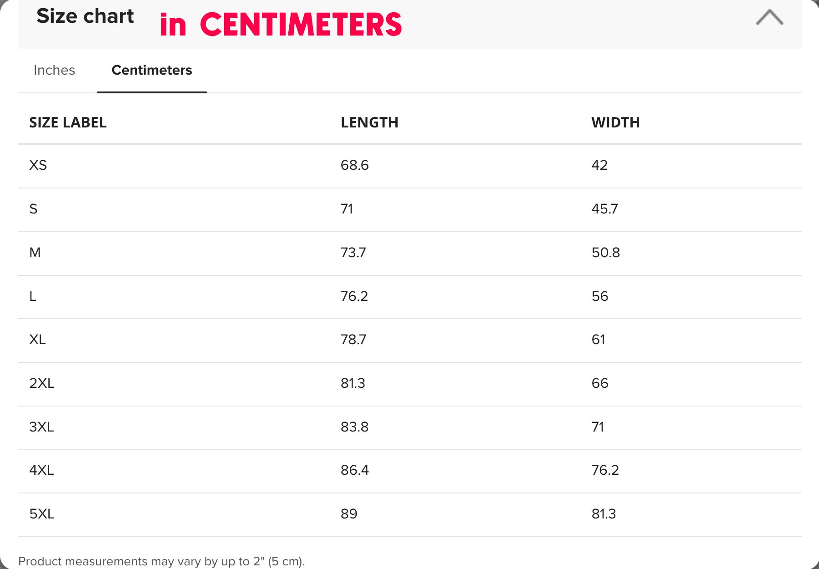Select the XL size row label
Screen dimensions: 819x569
coord(37,340)
